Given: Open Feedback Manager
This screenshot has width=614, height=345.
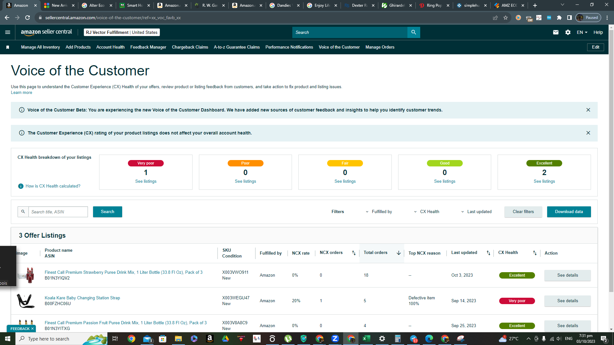Looking at the screenshot, I should click(148, 47).
